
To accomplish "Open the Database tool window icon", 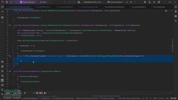I will coord(176,16).
